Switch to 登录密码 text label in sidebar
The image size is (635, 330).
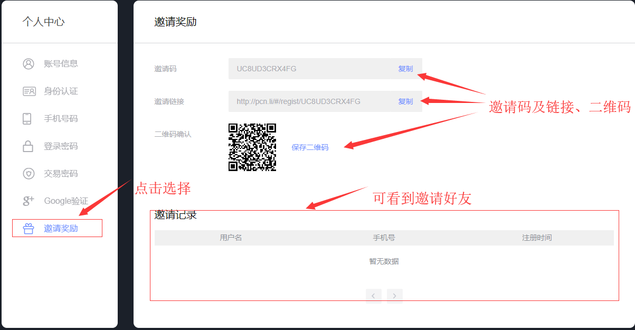click(61, 146)
